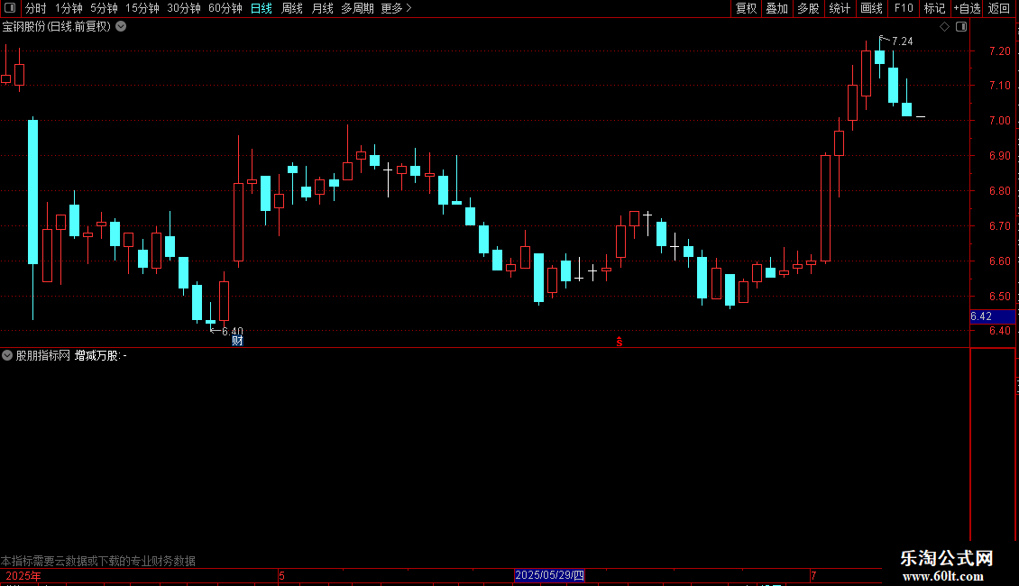Click the month 5 marker on time axis
This screenshot has height=586, width=1019.
(x=281, y=575)
